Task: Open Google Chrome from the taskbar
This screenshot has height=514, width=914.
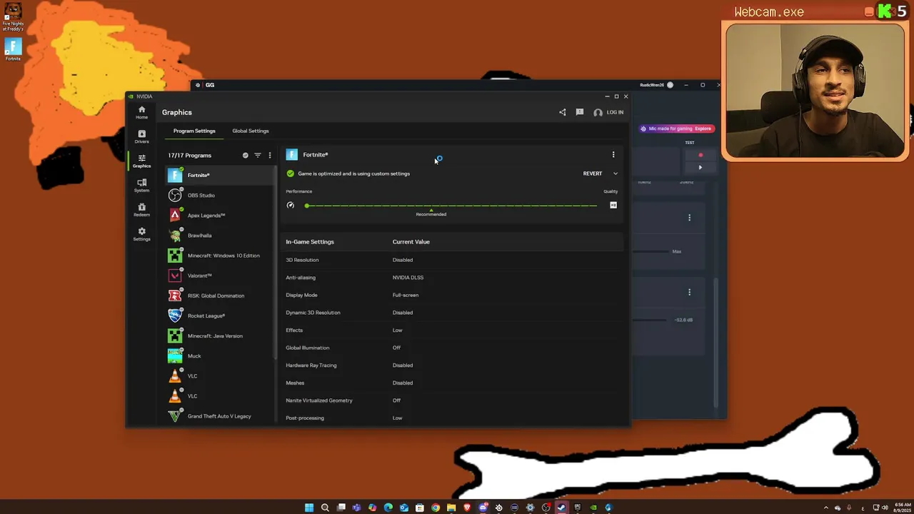Action: (436, 508)
